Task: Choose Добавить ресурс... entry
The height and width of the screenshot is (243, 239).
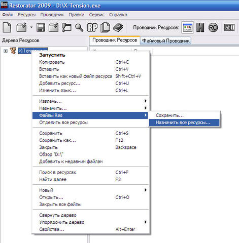Action: point(91,84)
